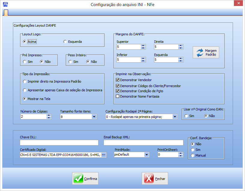Click the small tab at top left
245x191 pixels.
(x=6, y=13)
